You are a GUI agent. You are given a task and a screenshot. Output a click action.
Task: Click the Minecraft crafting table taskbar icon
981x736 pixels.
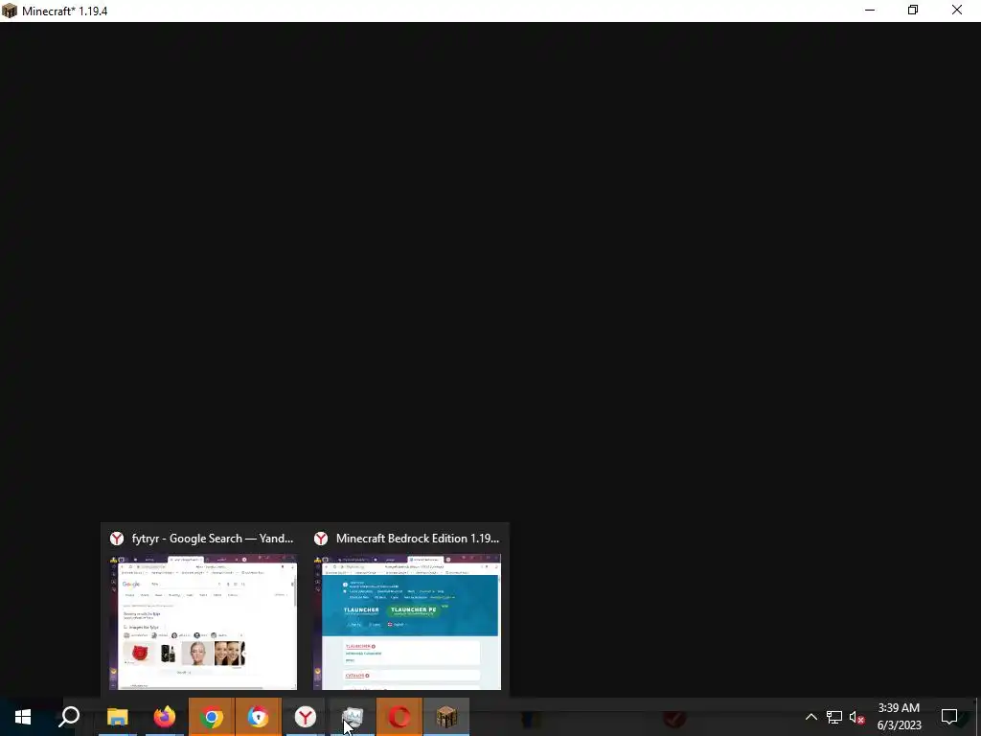click(446, 717)
